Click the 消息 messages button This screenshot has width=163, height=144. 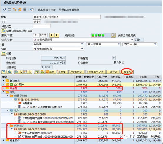point(51,72)
